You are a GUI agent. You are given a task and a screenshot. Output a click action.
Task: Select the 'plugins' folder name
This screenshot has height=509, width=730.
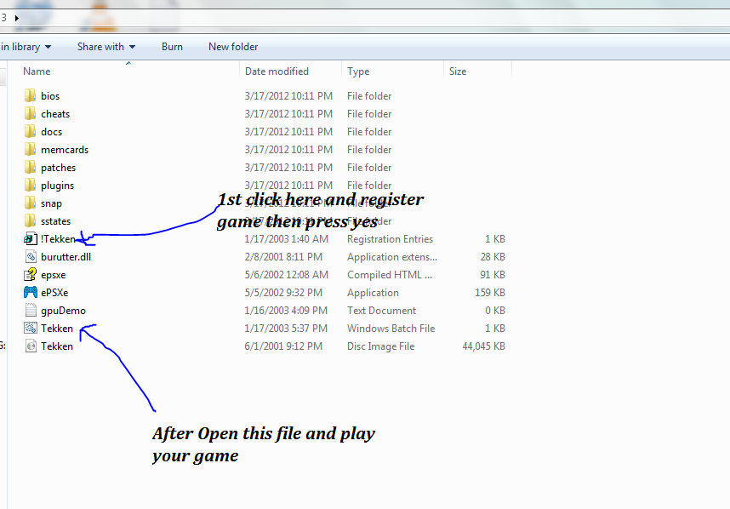coord(57,186)
